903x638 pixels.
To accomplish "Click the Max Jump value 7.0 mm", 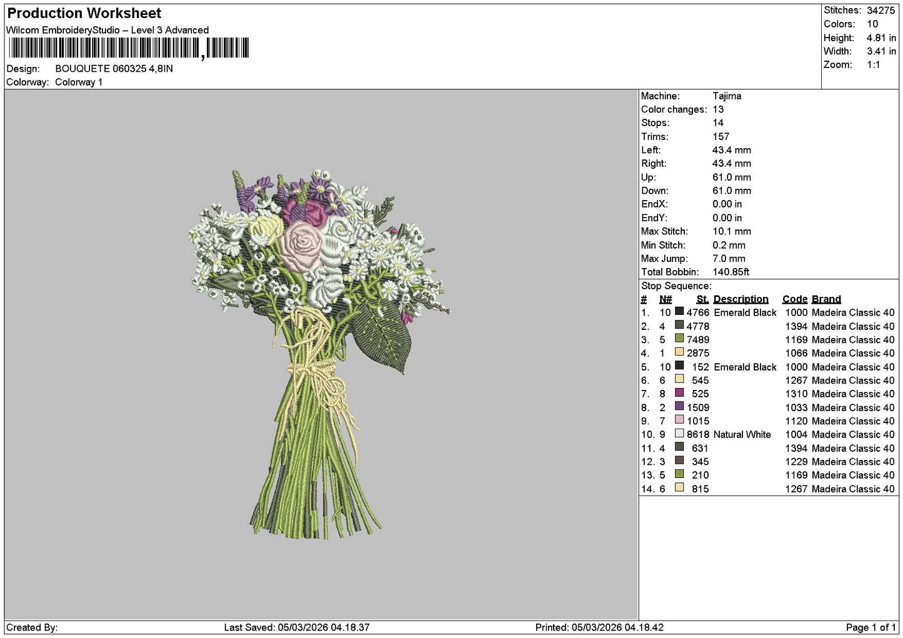I will (x=729, y=259).
